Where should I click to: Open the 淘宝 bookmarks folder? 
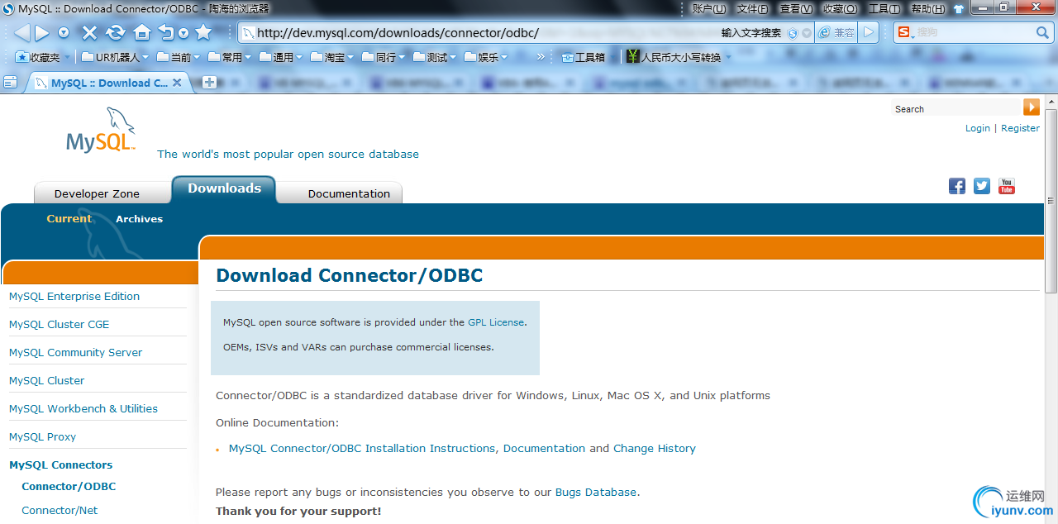331,57
